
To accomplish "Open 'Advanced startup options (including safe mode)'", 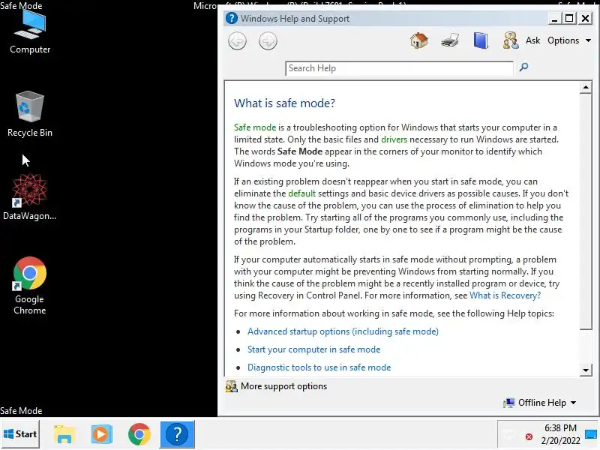I will (x=343, y=331).
